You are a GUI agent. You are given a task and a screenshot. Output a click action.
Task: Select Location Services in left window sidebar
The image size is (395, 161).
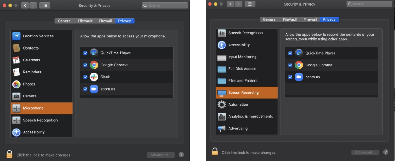42,36
